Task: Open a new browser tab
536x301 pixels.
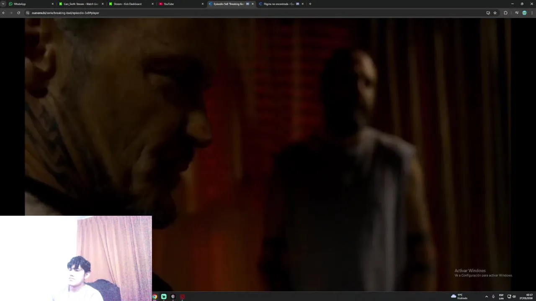Action: coord(310,4)
